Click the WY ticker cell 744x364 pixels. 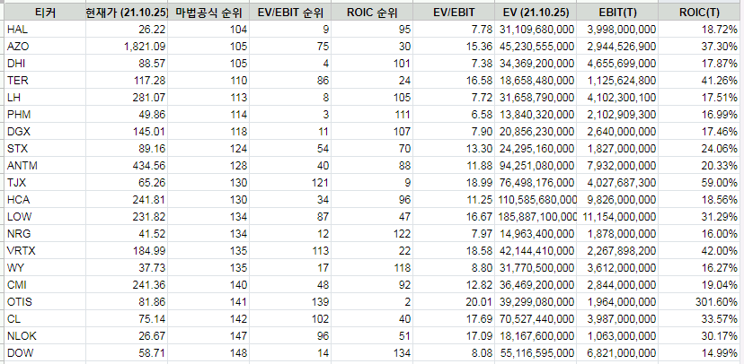45,268
